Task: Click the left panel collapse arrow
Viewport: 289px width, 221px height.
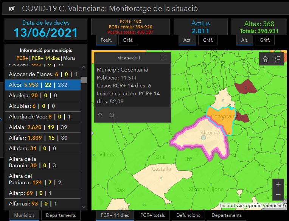Action: [2, 120]
